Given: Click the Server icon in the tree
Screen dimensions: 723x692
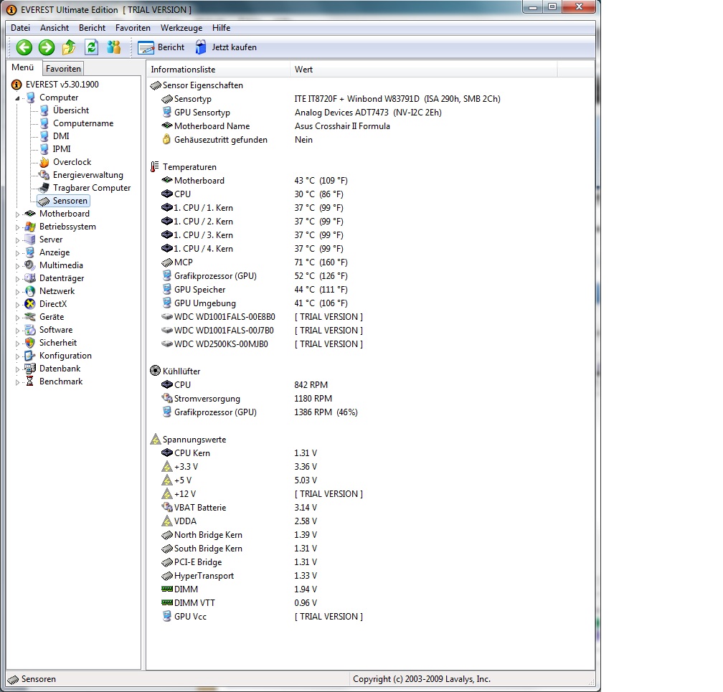Looking at the screenshot, I should click(30, 240).
